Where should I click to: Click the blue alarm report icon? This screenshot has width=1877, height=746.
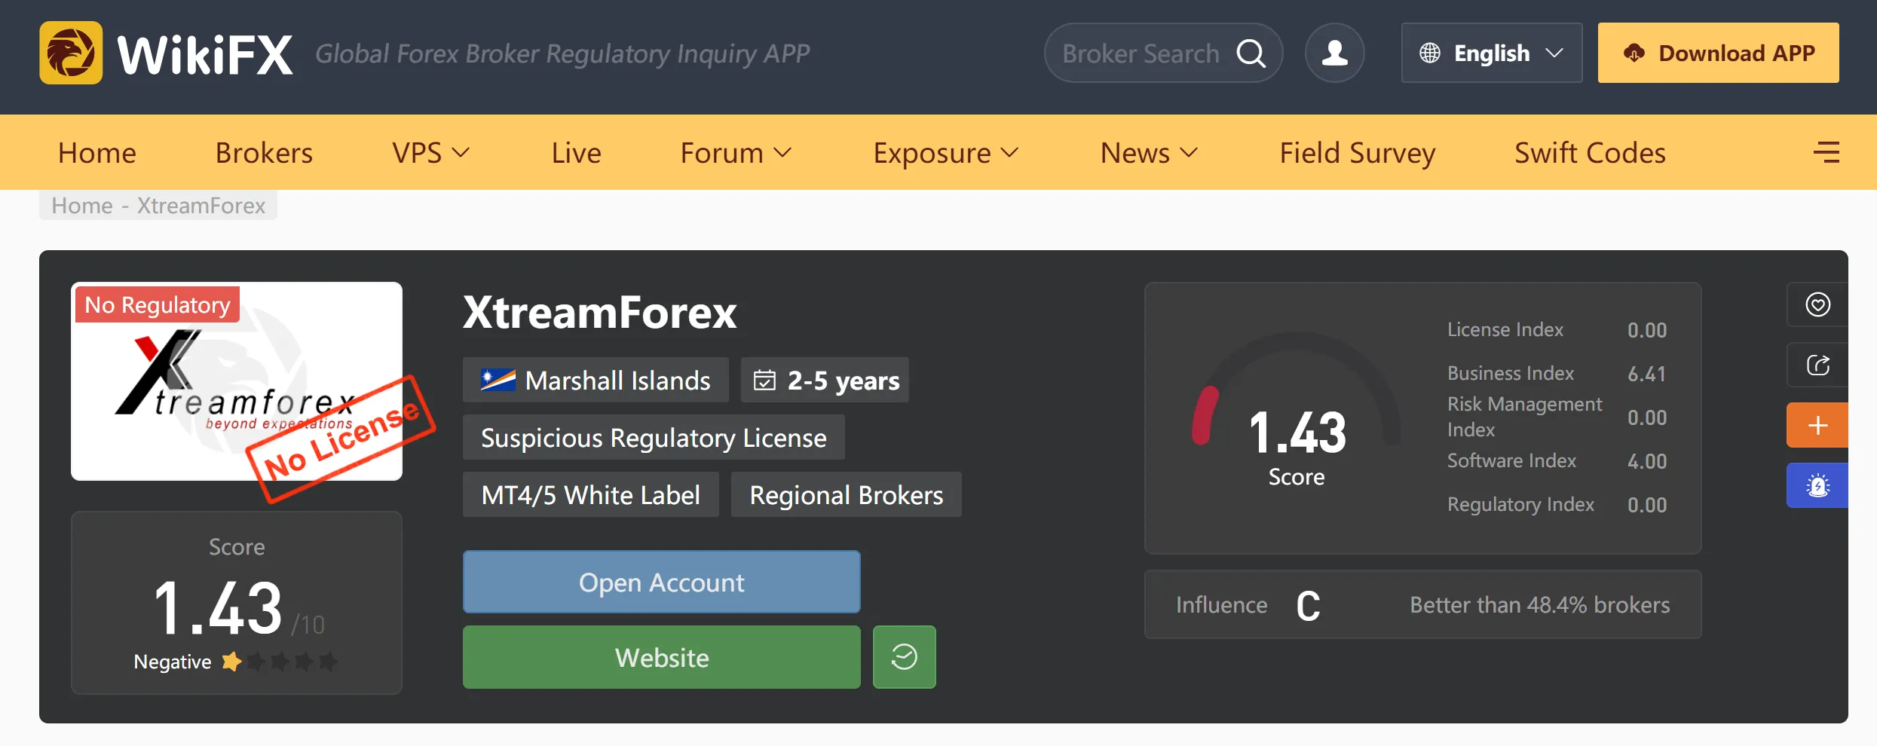pos(1817,485)
